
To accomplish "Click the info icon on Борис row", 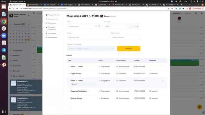I will (163, 81).
